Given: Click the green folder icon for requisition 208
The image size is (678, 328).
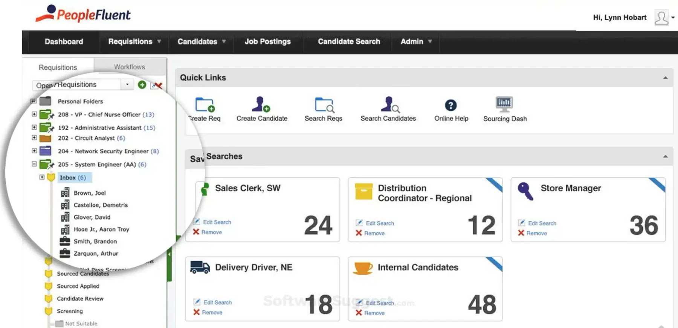Looking at the screenshot, I should (x=47, y=114).
